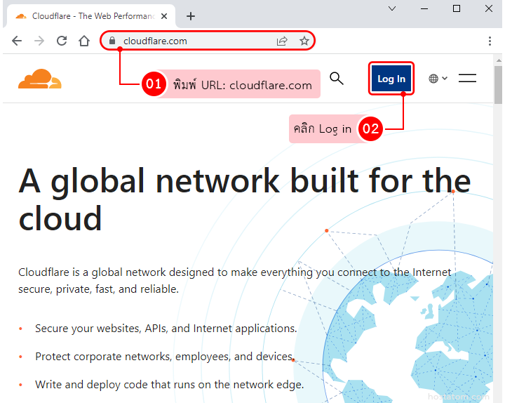Open site search with magnifier icon
Viewport: 505px width, 403px height.
337,79
